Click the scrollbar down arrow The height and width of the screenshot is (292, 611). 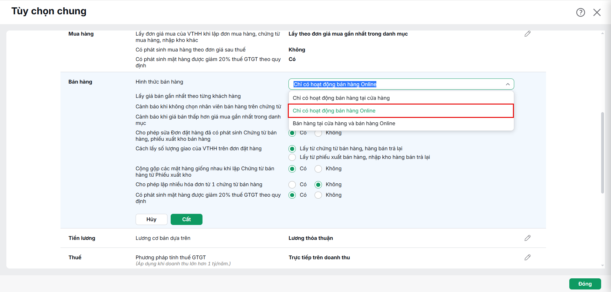(x=602, y=265)
